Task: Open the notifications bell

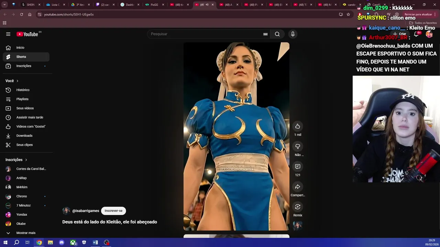Action: (x=416, y=34)
